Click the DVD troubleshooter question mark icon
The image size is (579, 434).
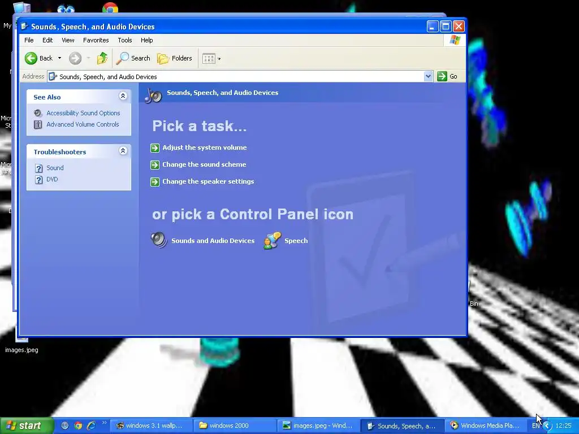click(x=39, y=180)
